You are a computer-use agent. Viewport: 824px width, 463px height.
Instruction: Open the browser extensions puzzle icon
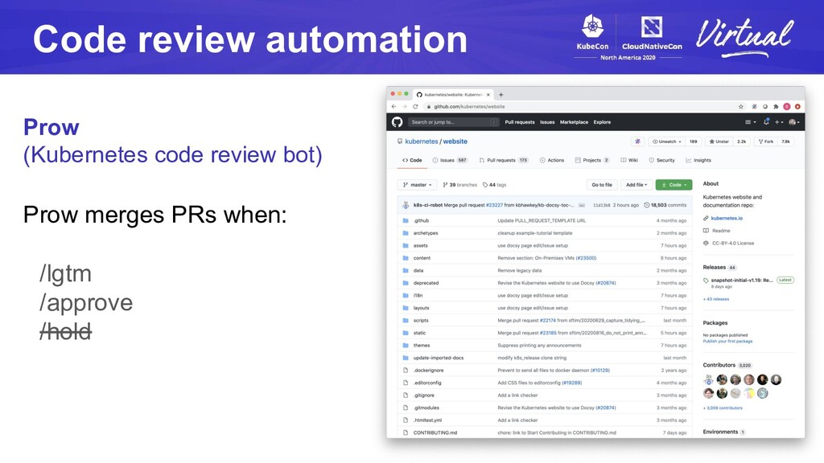pyautogui.click(x=776, y=107)
